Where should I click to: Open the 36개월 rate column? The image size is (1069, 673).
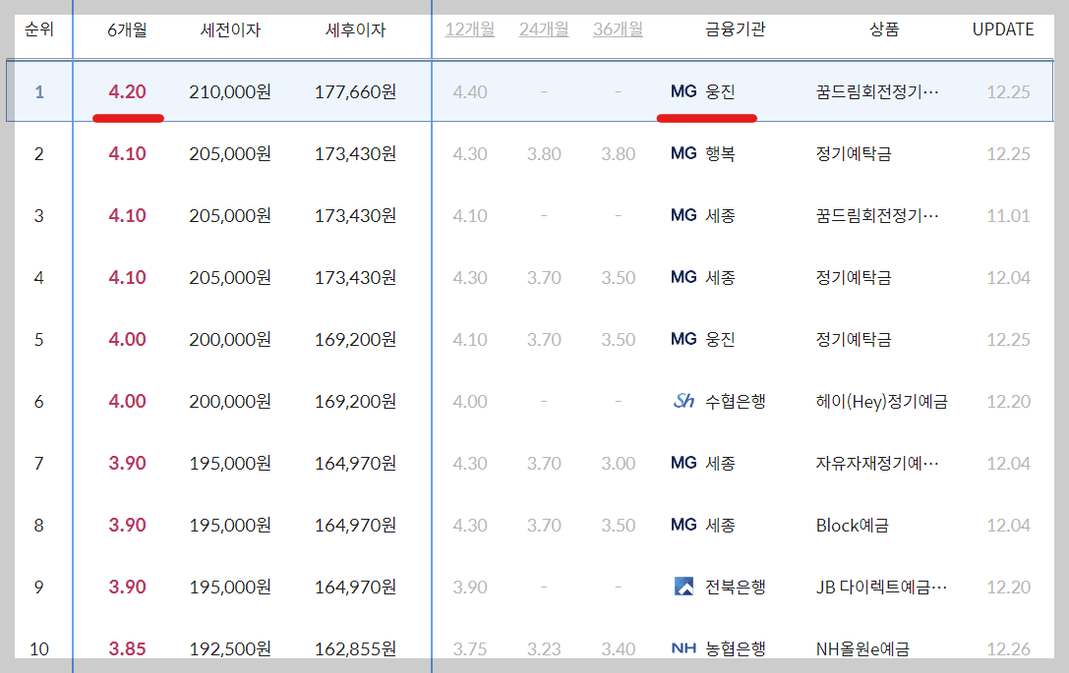click(x=617, y=29)
